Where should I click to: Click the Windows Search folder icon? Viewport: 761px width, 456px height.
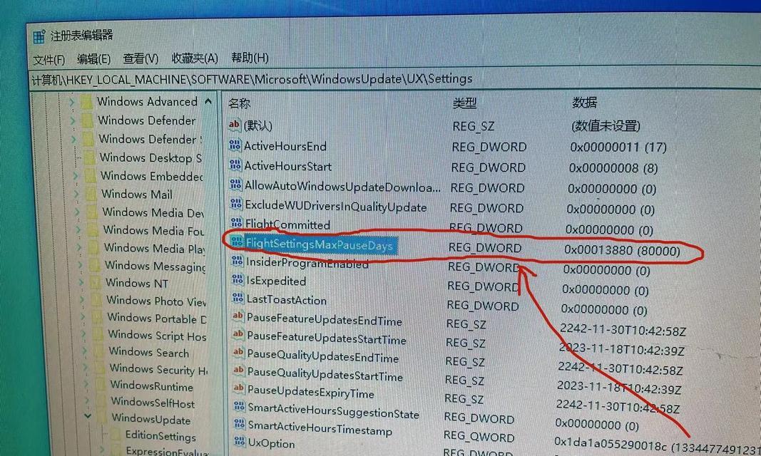tap(99, 351)
